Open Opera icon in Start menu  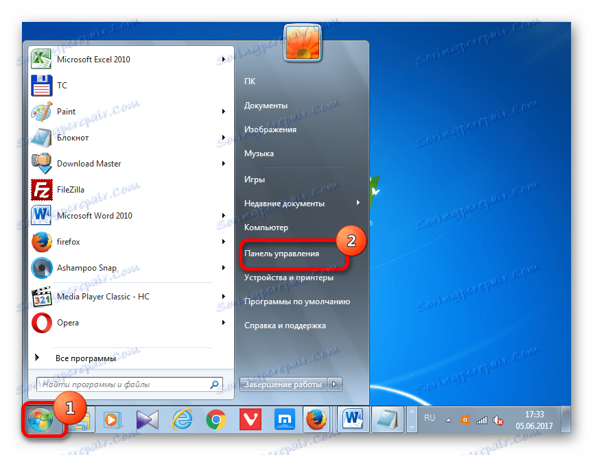pyautogui.click(x=41, y=323)
